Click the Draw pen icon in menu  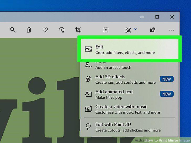coord(88,65)
